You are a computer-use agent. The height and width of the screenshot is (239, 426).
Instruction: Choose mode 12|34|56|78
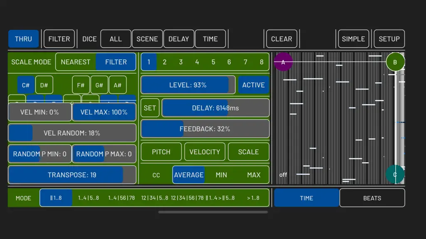pyautogui.click(x=187, y=198)
